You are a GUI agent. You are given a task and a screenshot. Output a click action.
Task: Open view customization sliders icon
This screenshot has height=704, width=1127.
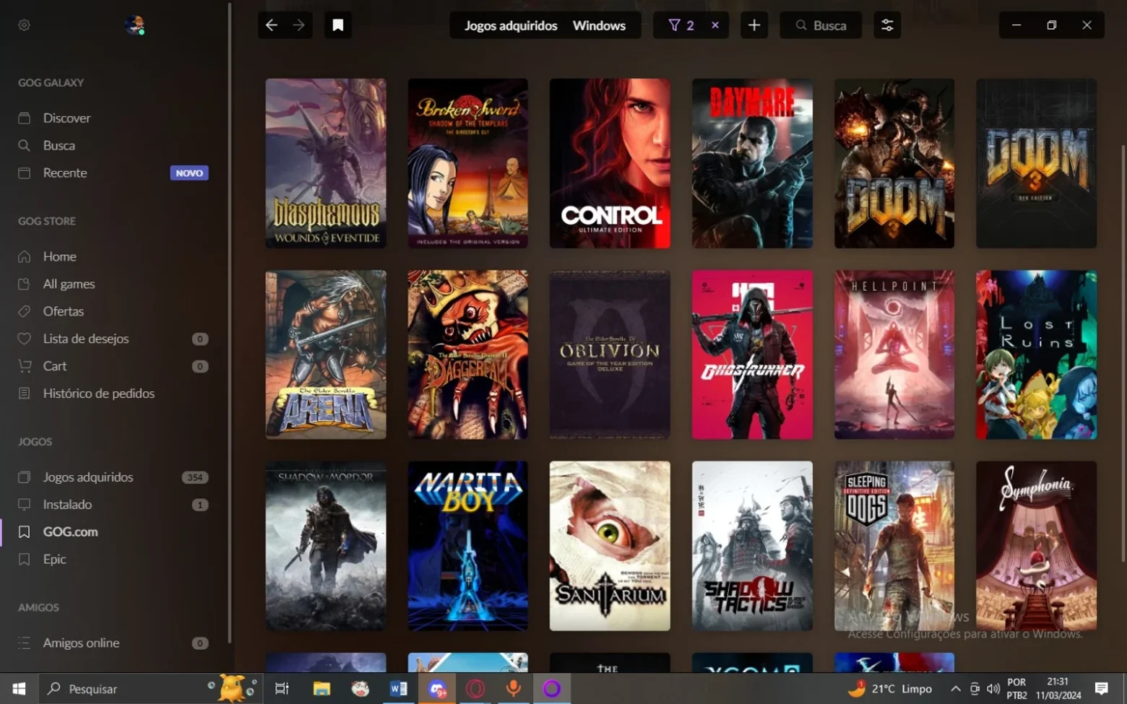coord(887,25)
